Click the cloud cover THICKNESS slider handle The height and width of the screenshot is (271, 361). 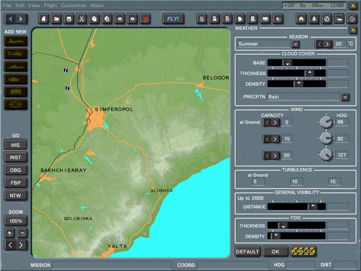pyautogui.click(x=309, y=73)
